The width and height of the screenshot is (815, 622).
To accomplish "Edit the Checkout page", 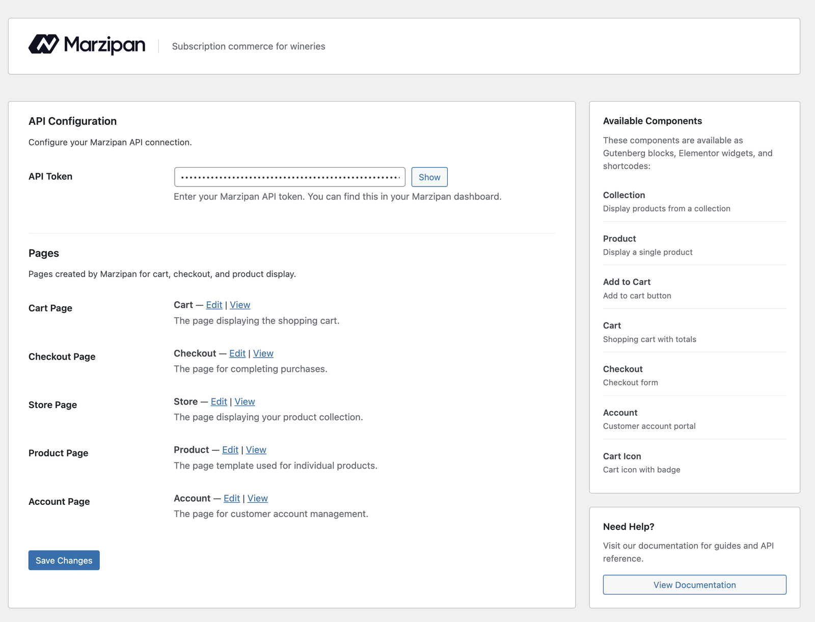I will point(237,354).
